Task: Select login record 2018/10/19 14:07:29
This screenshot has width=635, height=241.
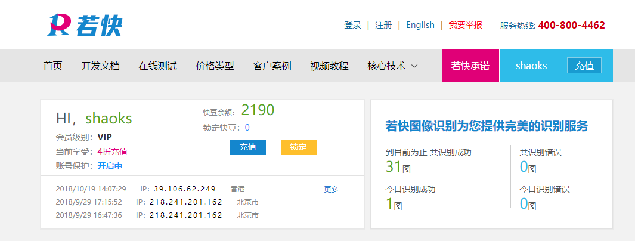Action: point(91,189)
